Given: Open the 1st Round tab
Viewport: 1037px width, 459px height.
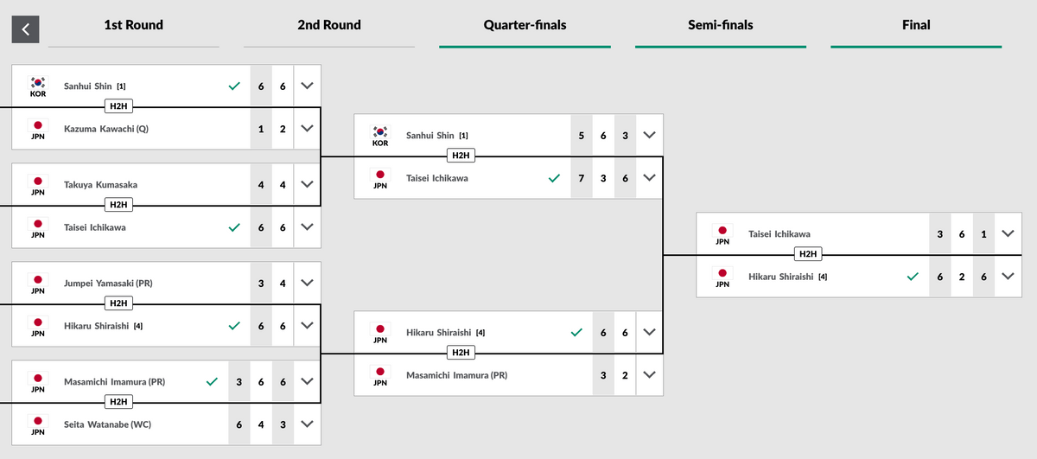Looking at the screenshot, I should tap(133, 25).
